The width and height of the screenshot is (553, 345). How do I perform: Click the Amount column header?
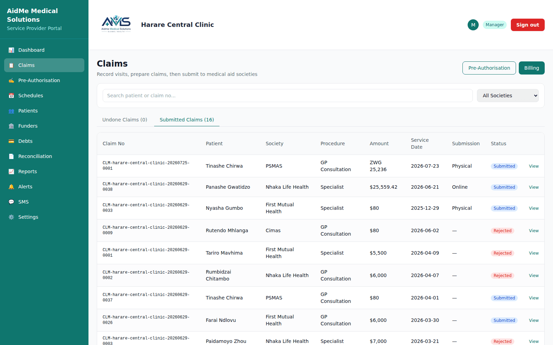tap(379, 144)
